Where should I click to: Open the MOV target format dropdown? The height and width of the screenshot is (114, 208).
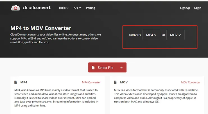tap(175, 35)
